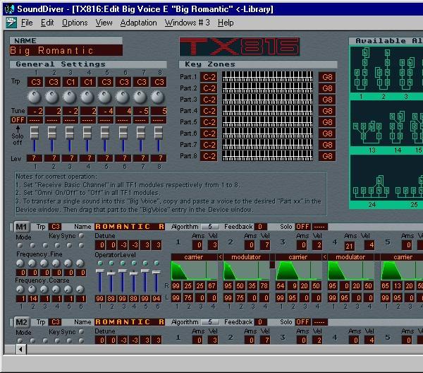The image size is (423, 373).
Task: Select algorithm diagram number 24
Action: pos(372,188)
